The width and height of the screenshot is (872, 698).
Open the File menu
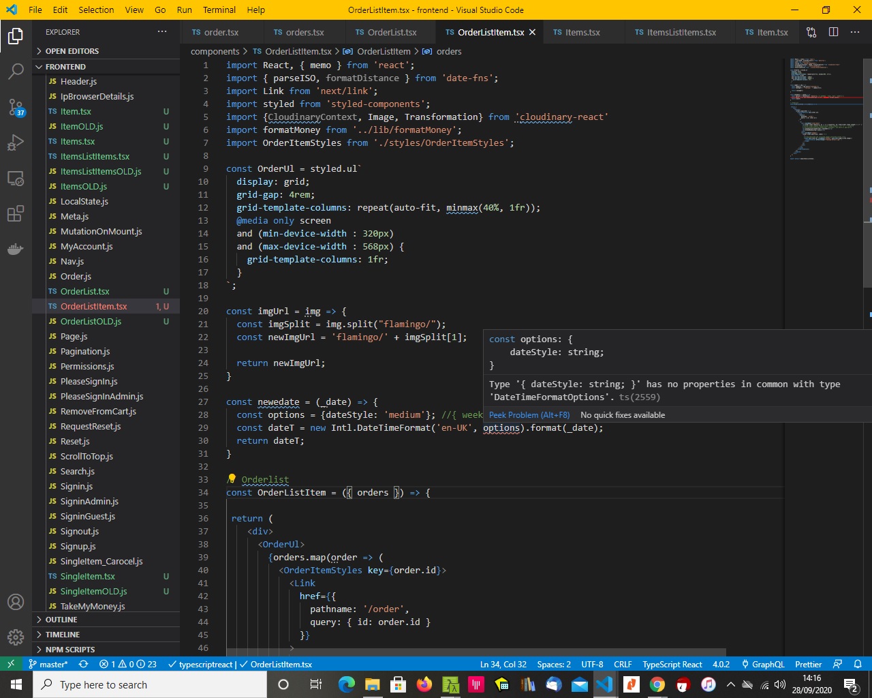coord(35,10)
